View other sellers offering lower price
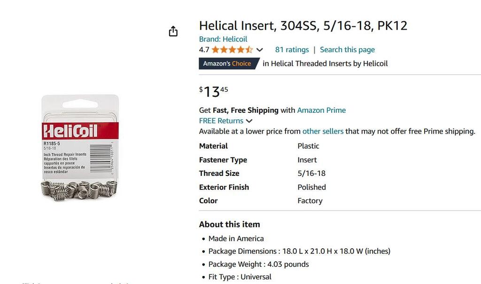481x284 pixels. [323, 131]
